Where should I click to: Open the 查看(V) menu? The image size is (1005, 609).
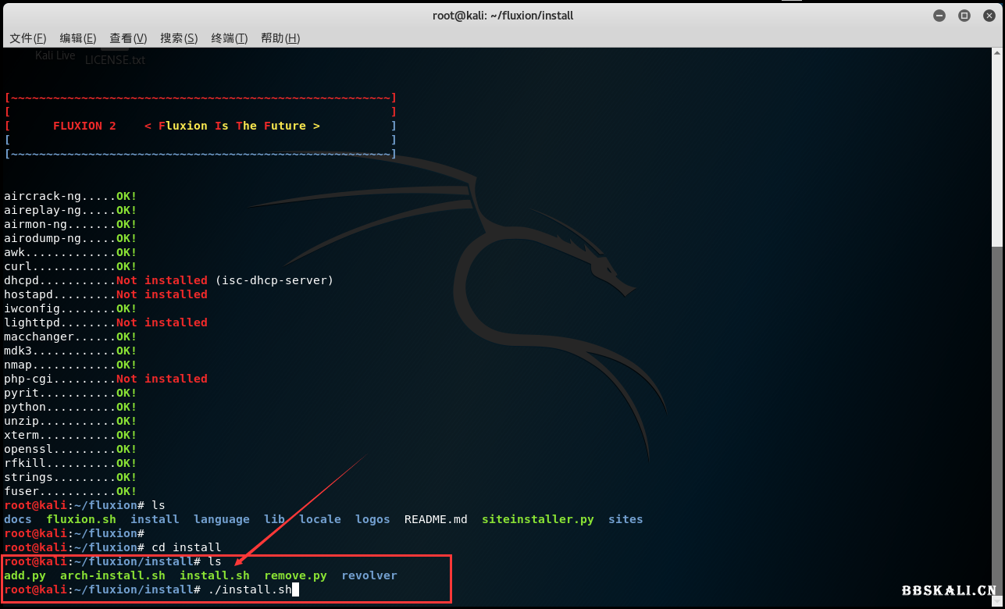(x=128, y=38)
